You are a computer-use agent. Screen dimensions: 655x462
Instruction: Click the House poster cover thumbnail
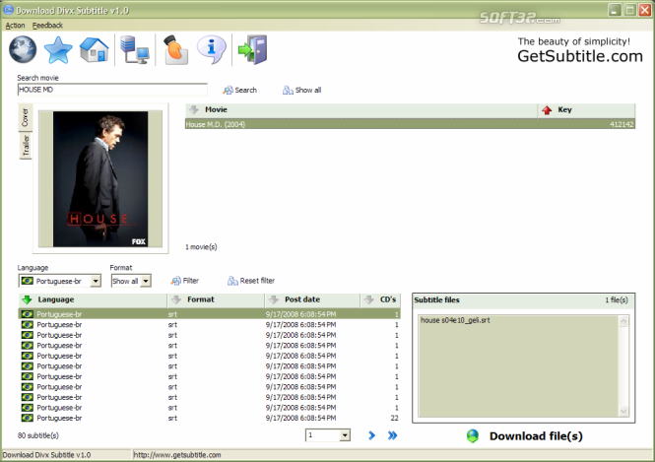[x=100, y=178]
